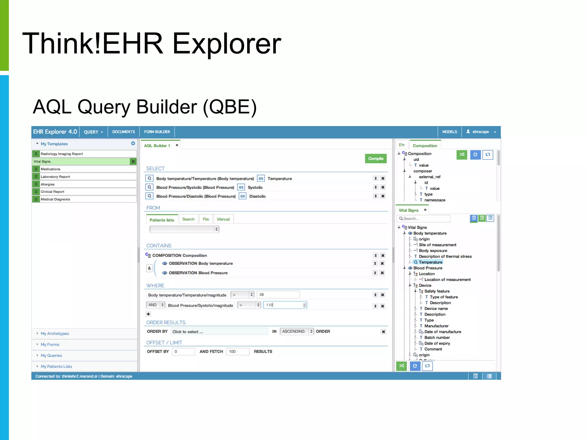Image resolution: width=587 pixels, height=440 pixels.
Task: Click the Vital Signs panel scrollbar
Action: point(499,243)
